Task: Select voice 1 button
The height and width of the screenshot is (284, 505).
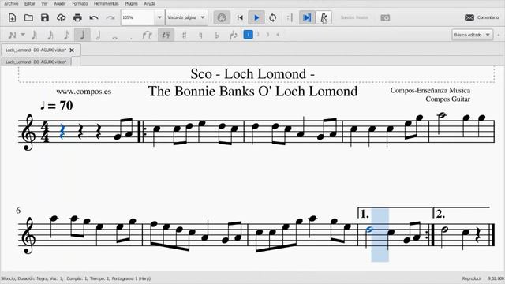Action: [x=248, y=35]
